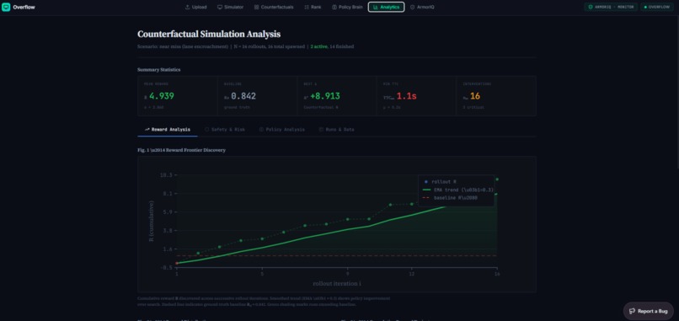This screenshot has width=679, height=321.
Task: Open the Policy Brain page
Action: [x=347, y=7]
